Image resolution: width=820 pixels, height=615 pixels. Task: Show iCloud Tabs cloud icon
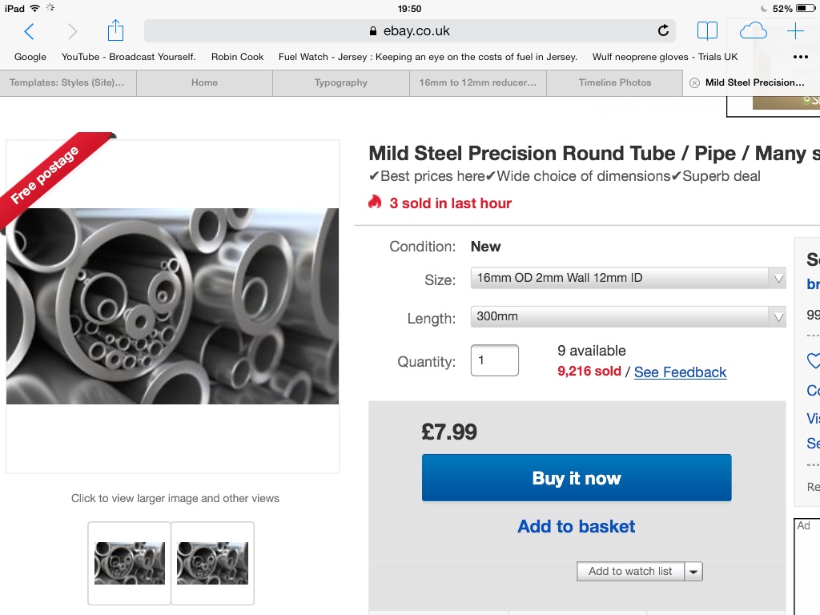click(753, 31)
